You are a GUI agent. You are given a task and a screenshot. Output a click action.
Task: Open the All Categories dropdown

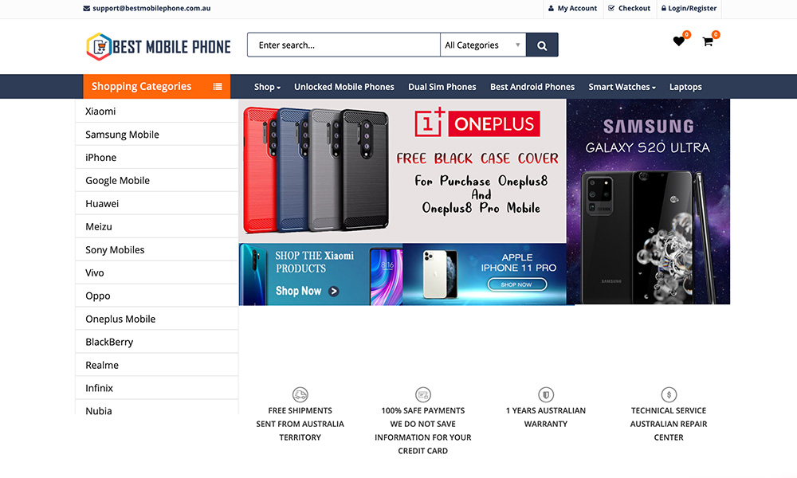[x=483, y=45]
